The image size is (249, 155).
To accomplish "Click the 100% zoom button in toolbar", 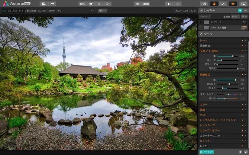I will pyautogui.click(x=83, y=4).
